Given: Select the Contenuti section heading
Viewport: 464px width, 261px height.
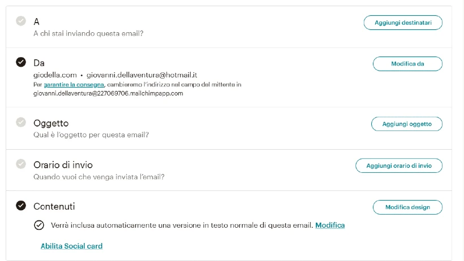Looking at the screenshot, I should [54, 206].
